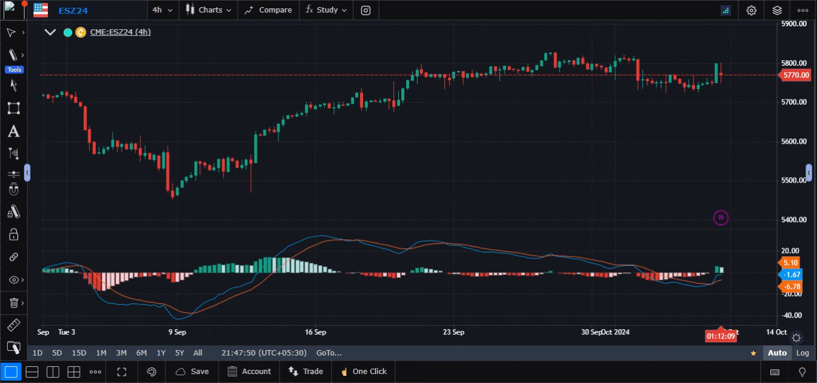Click the 5.10 indicator value label
The image size is (817, 383).
click(x=790, y=263)
